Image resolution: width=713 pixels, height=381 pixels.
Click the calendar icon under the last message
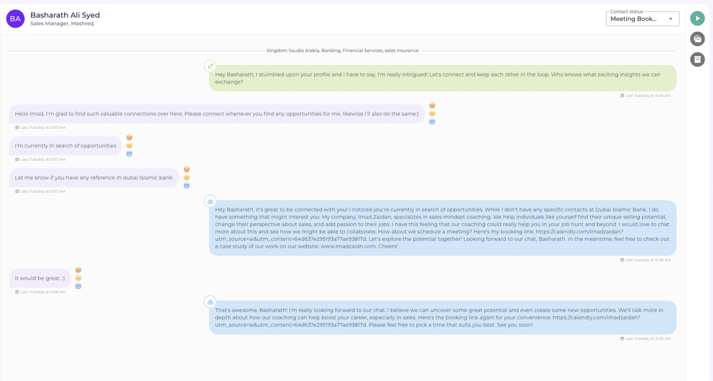[x=622, y=338]
